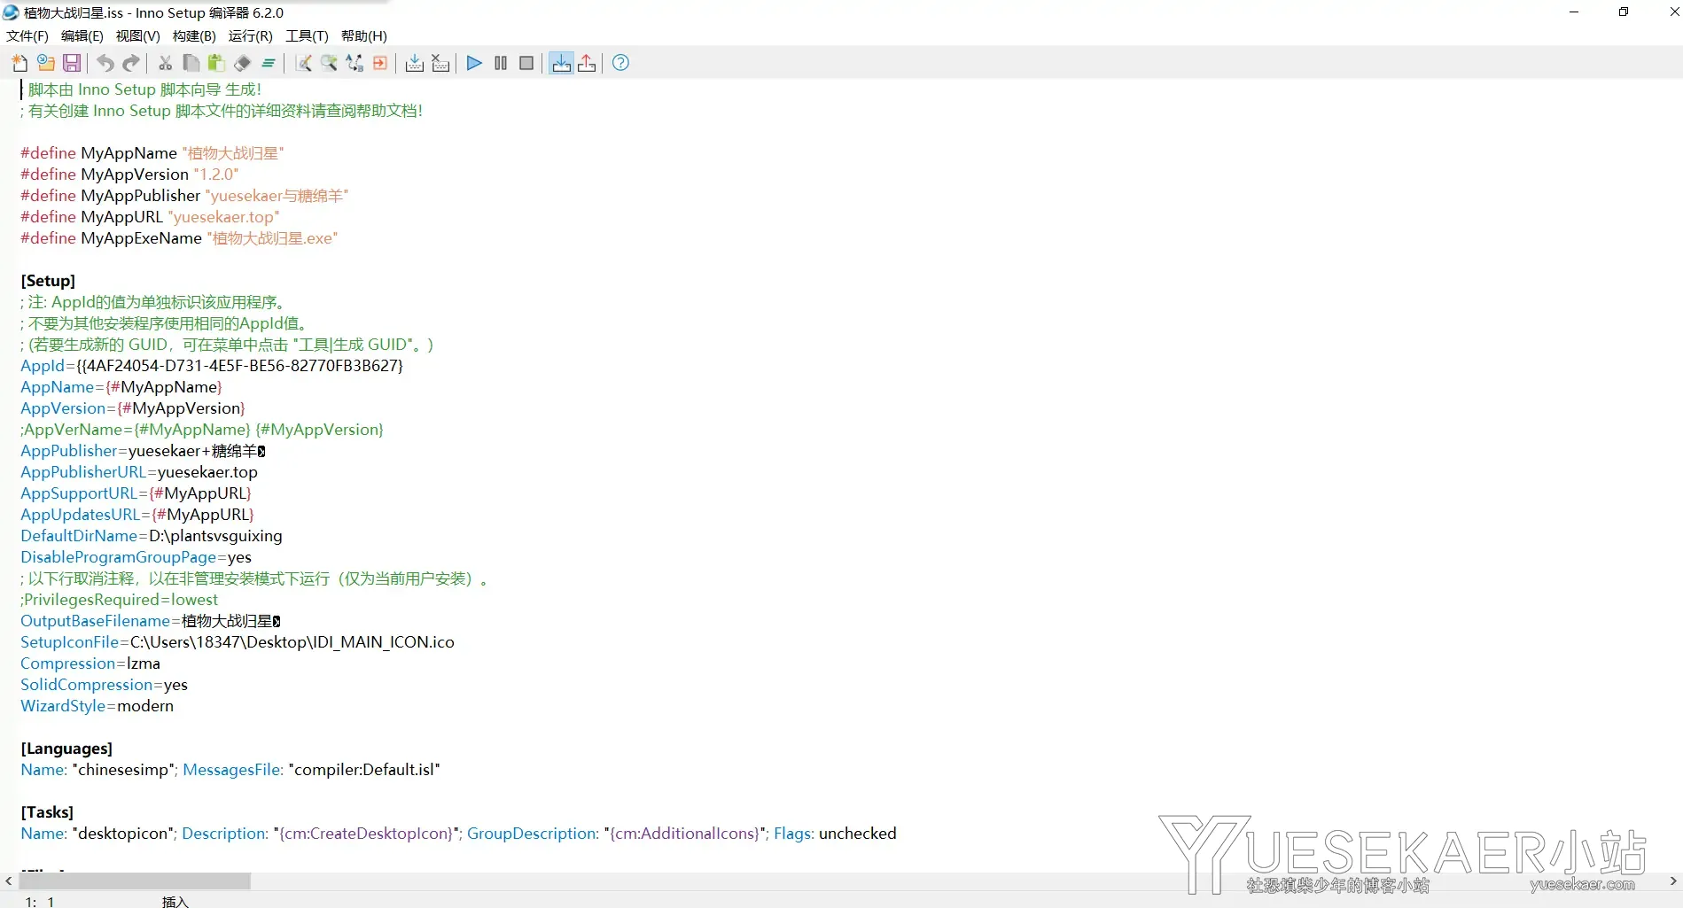Click the Compression=lzma line
The height and width of the screenshot is (908, 1683).
click(90, 664)
